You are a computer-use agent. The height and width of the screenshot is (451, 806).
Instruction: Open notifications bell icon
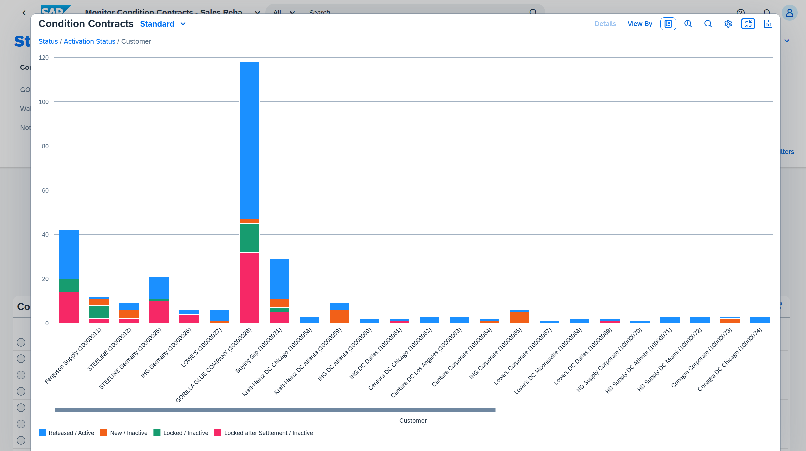tap(767, 12)
